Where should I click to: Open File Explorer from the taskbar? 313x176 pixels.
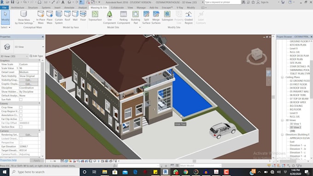104,172
